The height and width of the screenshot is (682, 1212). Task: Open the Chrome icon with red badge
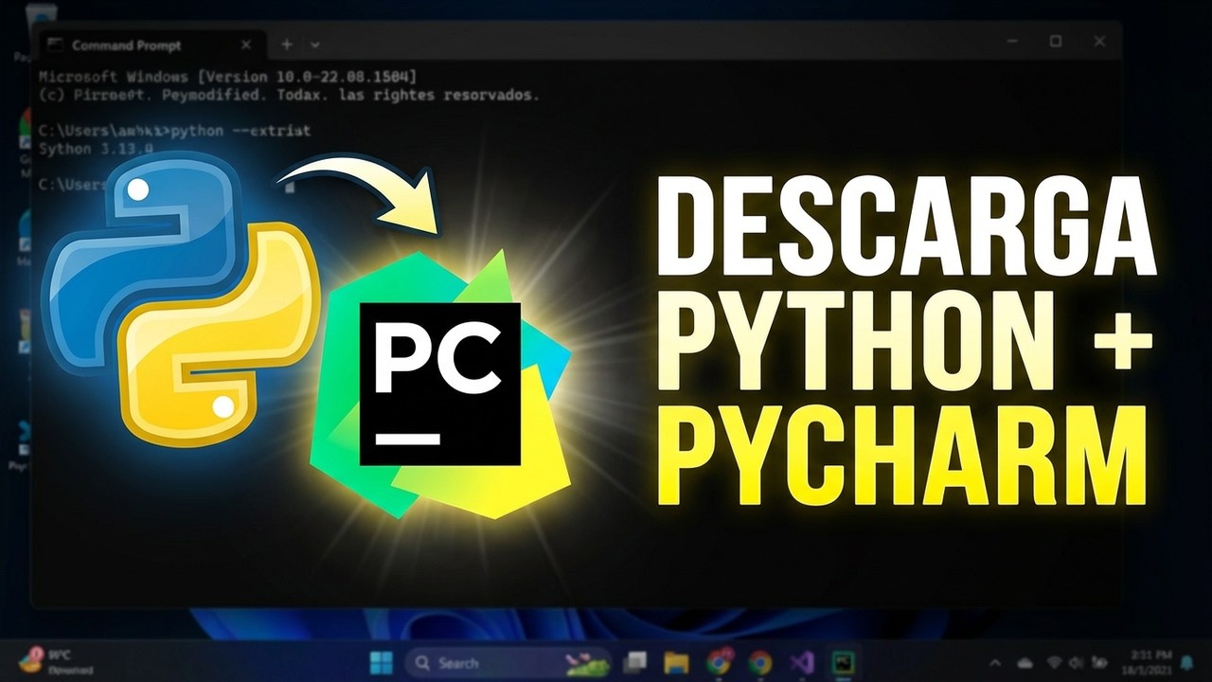point(719,661)
